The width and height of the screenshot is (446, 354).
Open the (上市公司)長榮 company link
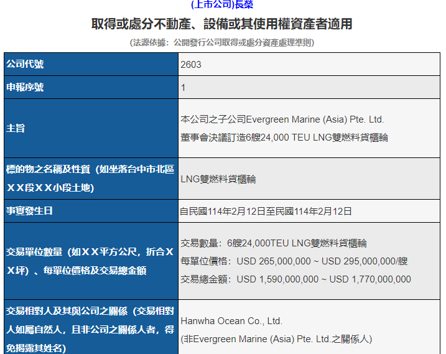[222, 4]
